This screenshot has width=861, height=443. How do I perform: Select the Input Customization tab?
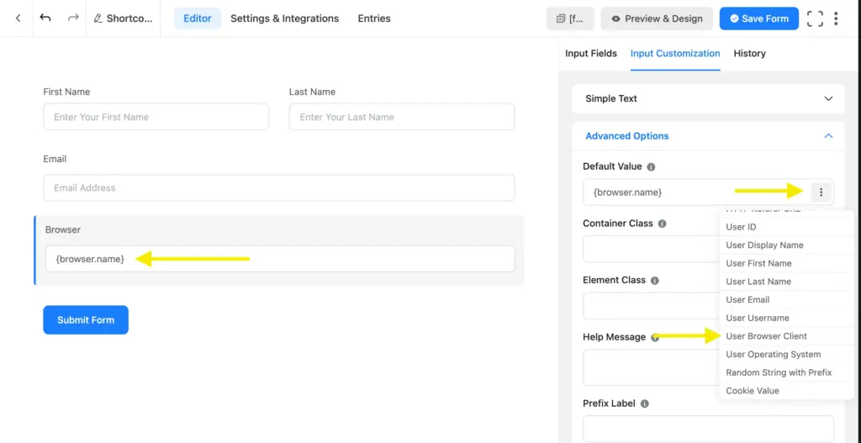675,53
